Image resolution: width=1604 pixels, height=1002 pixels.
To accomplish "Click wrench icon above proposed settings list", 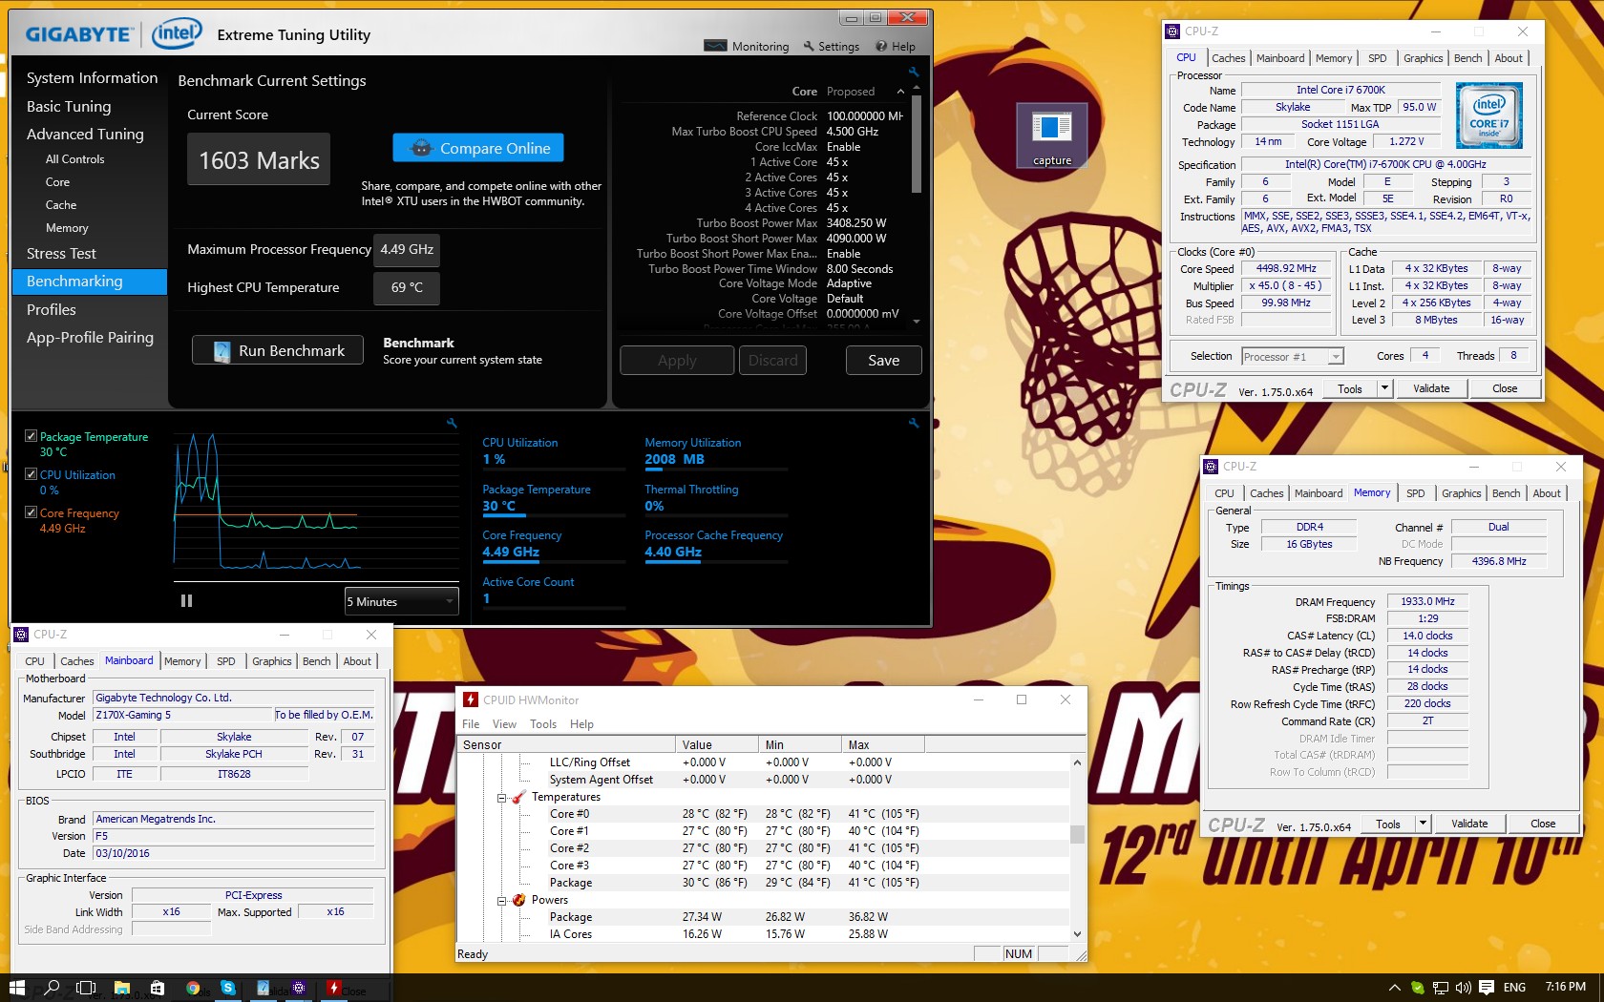I will point(914,73).
